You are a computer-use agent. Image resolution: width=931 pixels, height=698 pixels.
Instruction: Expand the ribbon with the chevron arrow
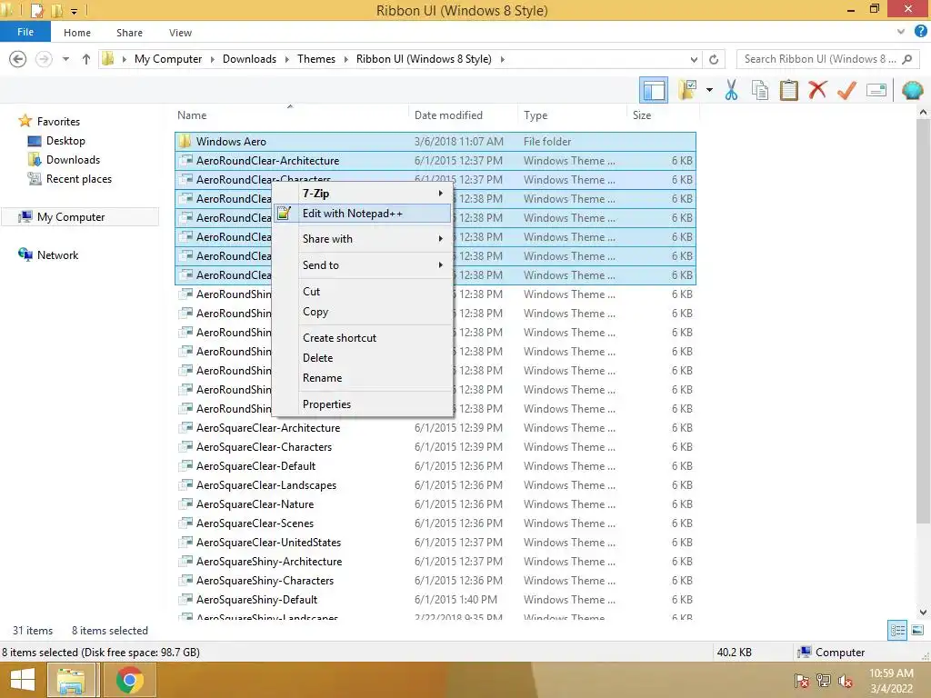[x=901, y=32]
